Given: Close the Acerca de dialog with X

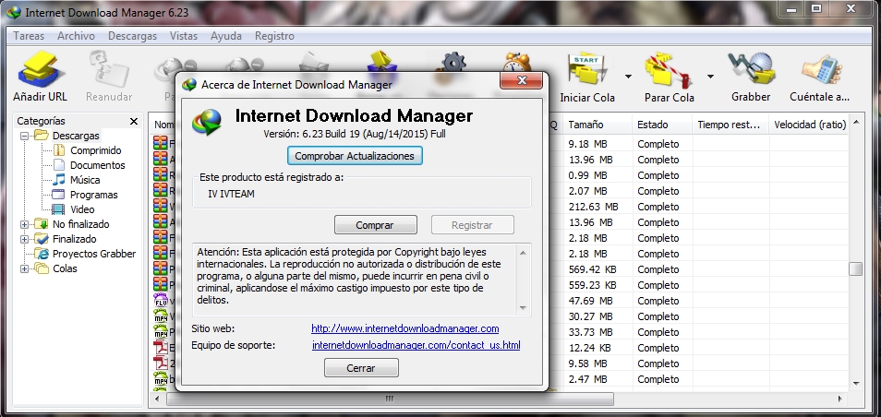Looking at the screenshot, I should 522,80.
